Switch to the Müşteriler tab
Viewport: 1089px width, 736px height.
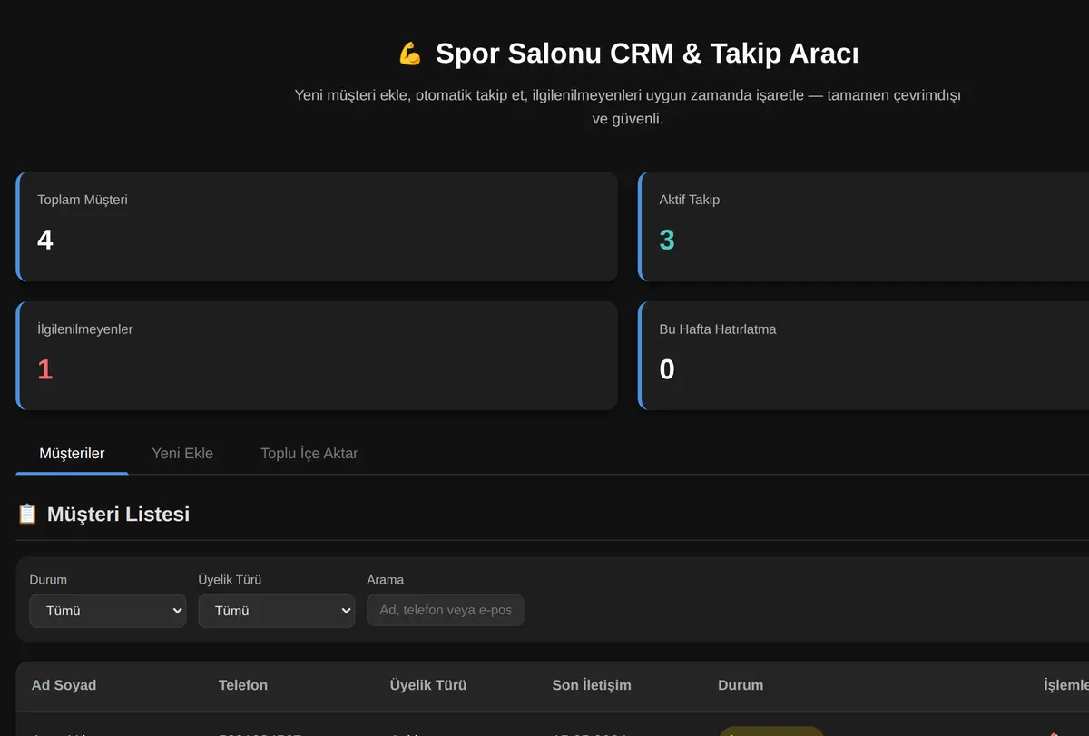[x=72, y=454]
